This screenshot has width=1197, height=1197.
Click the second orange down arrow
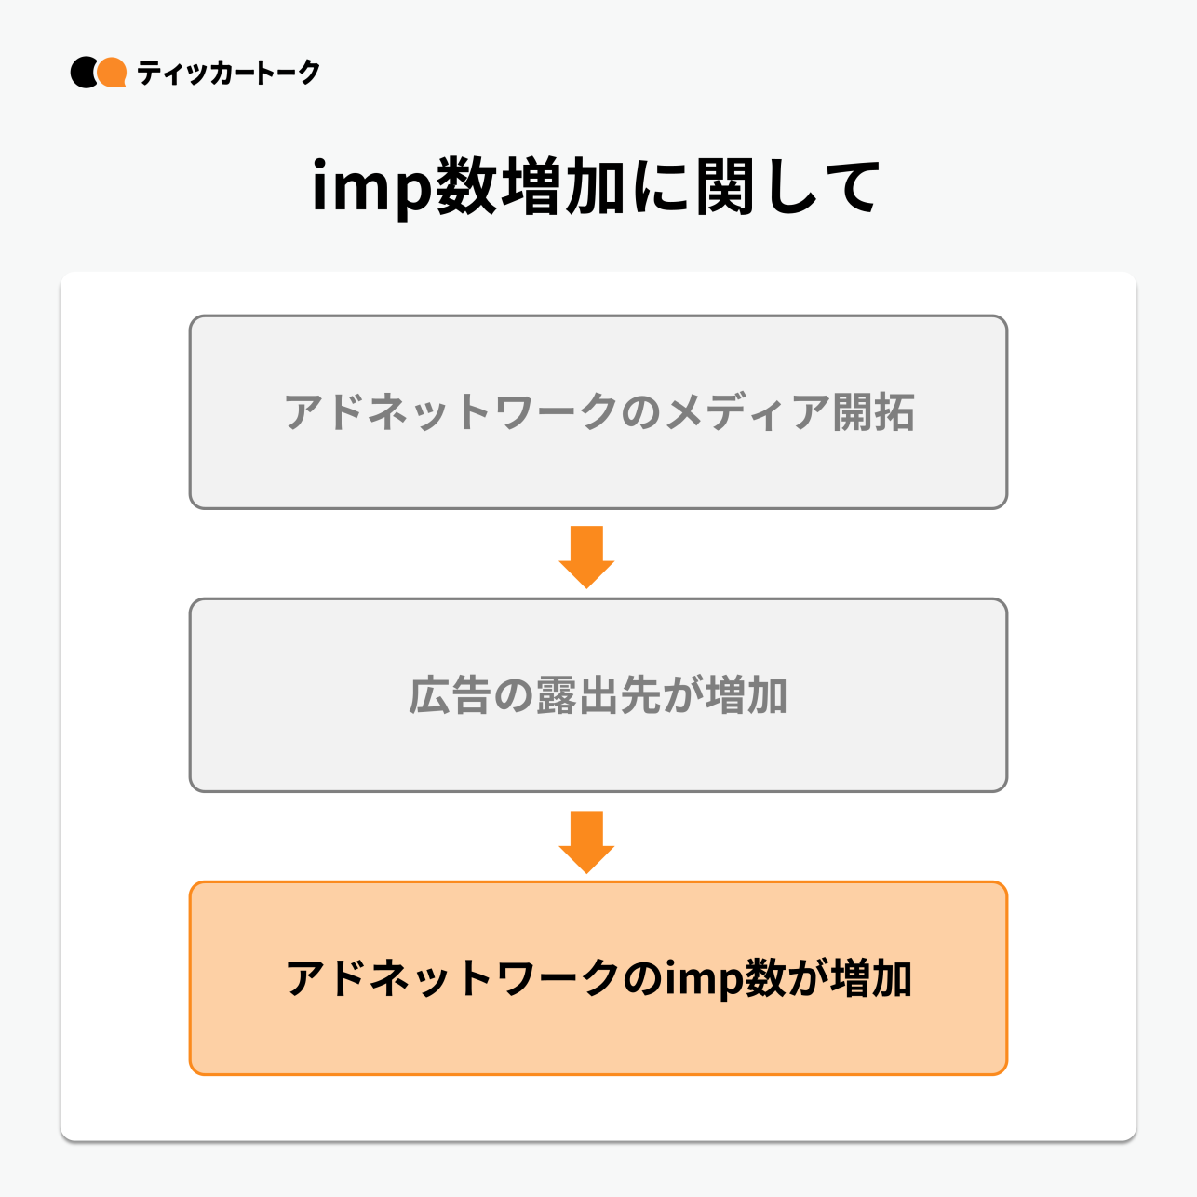(586, 841)
